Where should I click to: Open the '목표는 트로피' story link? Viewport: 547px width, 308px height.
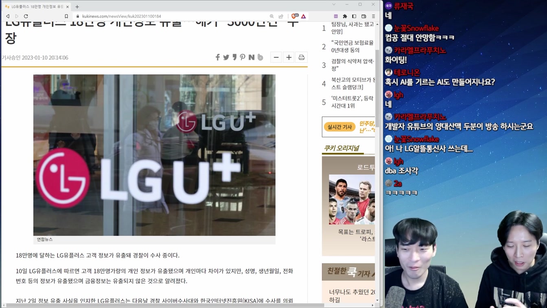click(x=357, y=235)
